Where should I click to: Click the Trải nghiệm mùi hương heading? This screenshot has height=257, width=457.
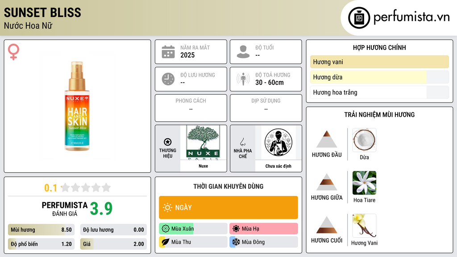[379, 115]
